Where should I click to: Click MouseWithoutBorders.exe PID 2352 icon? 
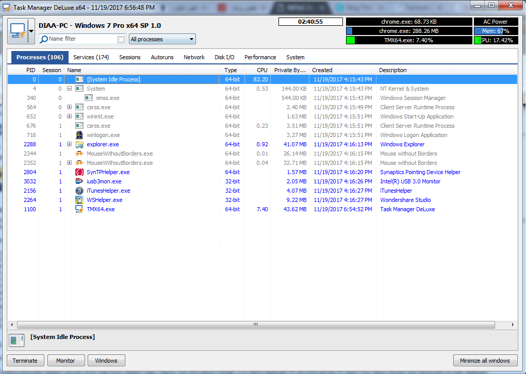[x=79, y=163]
